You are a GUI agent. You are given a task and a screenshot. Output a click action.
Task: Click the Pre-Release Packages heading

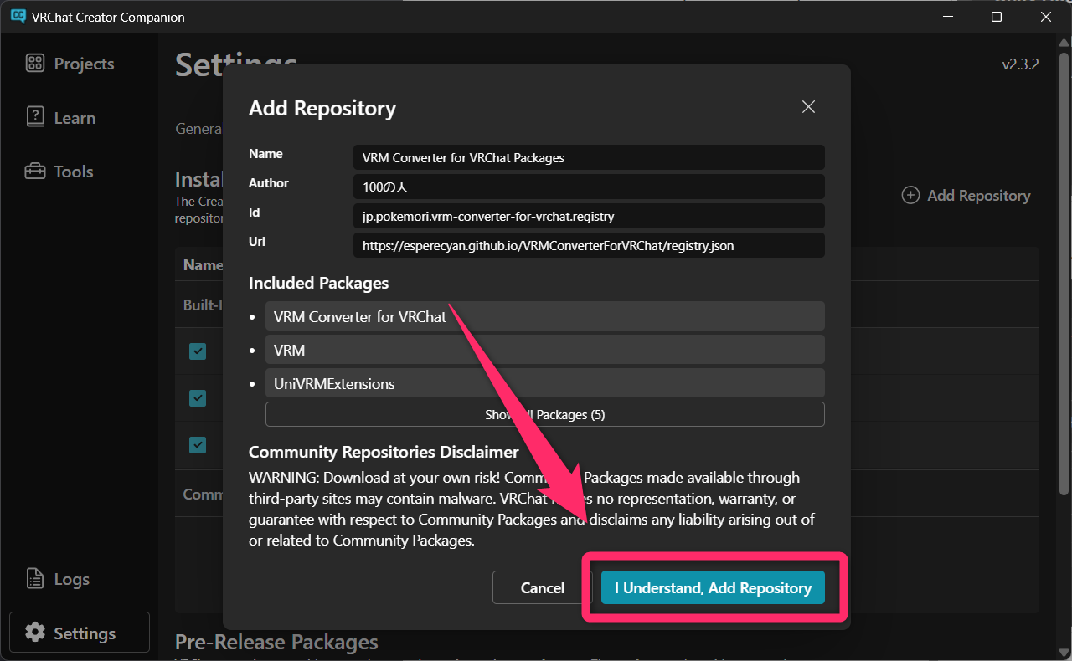pyautogui.click(x=276, y=642)
